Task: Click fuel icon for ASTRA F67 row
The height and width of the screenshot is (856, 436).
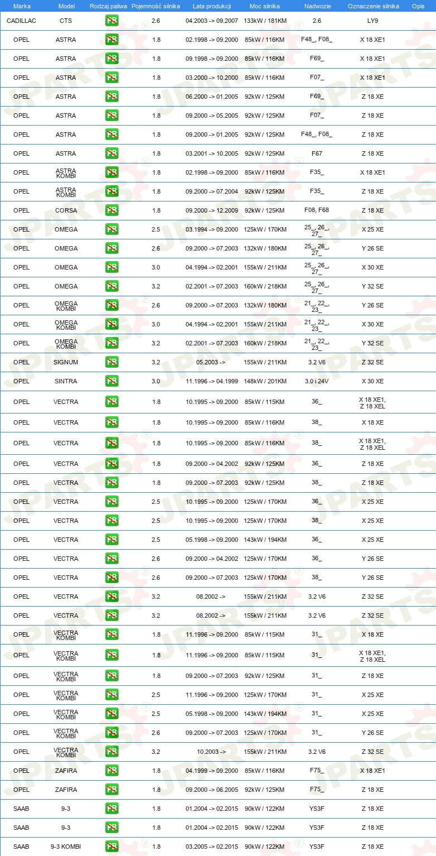Action: pos(112,153)
